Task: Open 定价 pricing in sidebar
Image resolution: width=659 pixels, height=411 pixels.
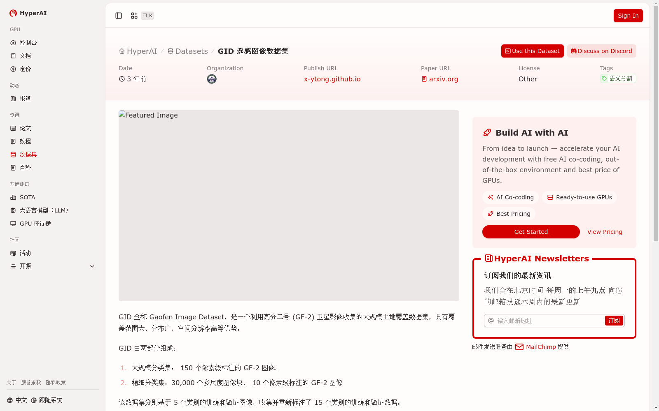Action: coord(53,69)
